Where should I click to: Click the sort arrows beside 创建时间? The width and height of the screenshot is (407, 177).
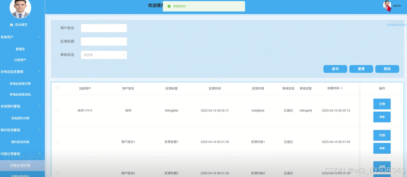pos(342,88)
